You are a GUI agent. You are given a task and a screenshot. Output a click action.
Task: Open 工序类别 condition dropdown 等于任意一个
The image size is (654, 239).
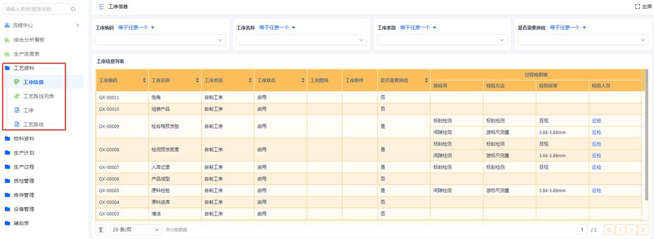(x=419, y=27)
